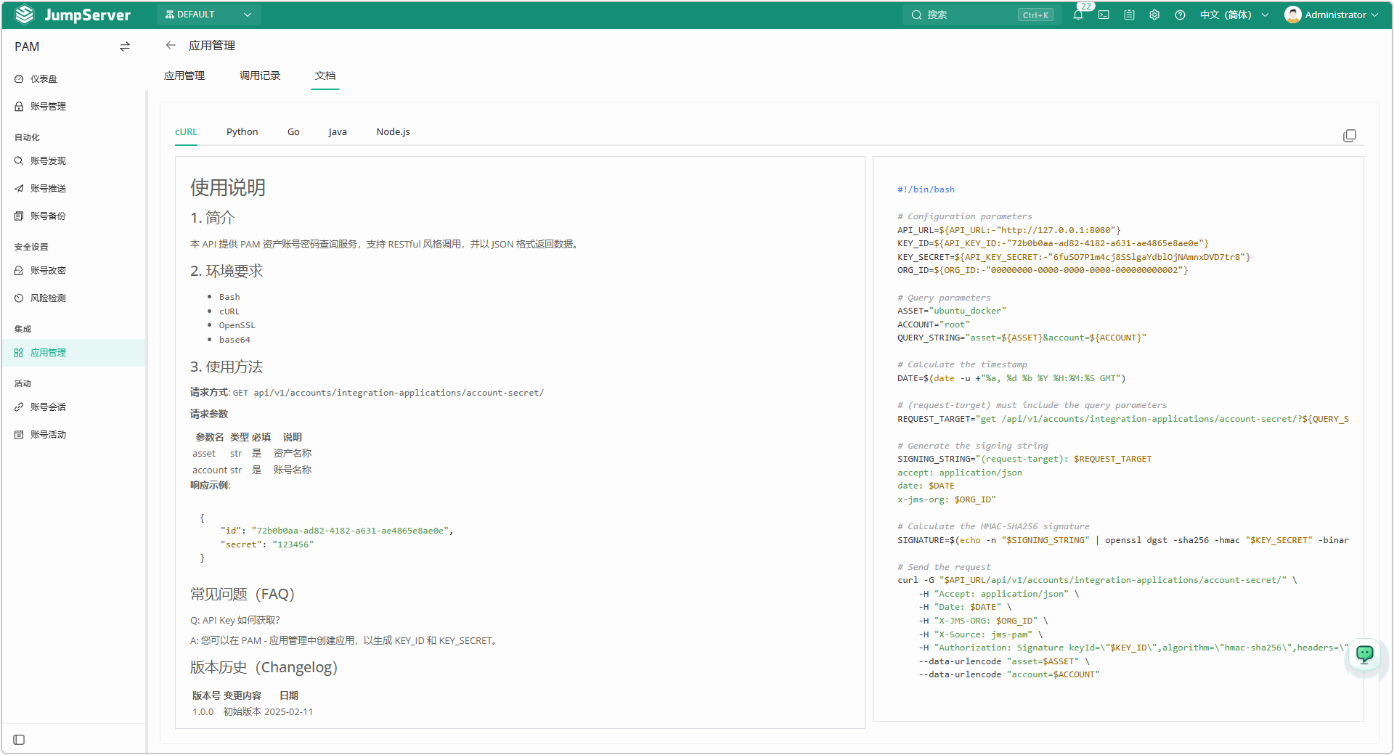Viewport: 1394px width, 755px height.
Task: Select the Java code tab
Action: coord(338,132)
